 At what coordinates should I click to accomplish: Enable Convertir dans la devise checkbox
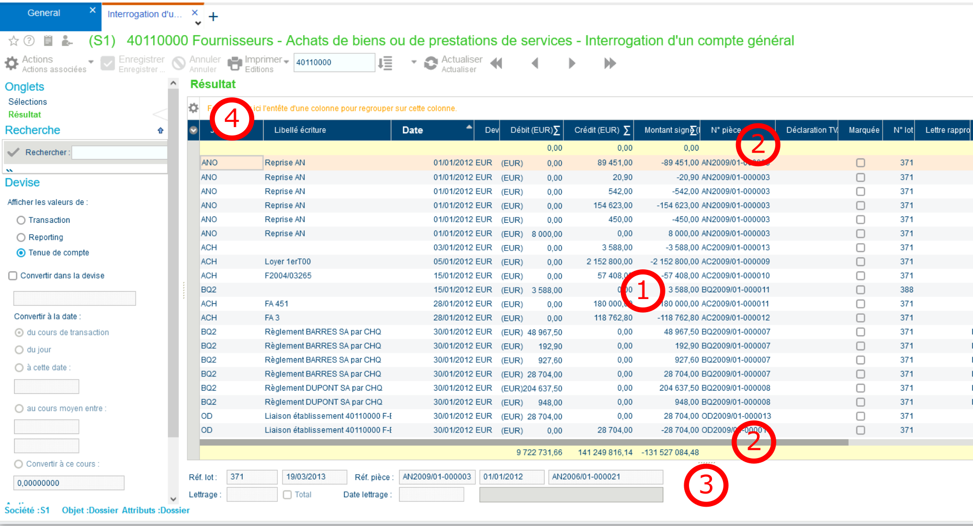tap(13, 276)
